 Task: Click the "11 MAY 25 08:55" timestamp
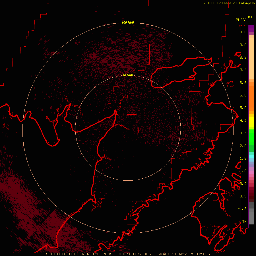coord(191,254)
